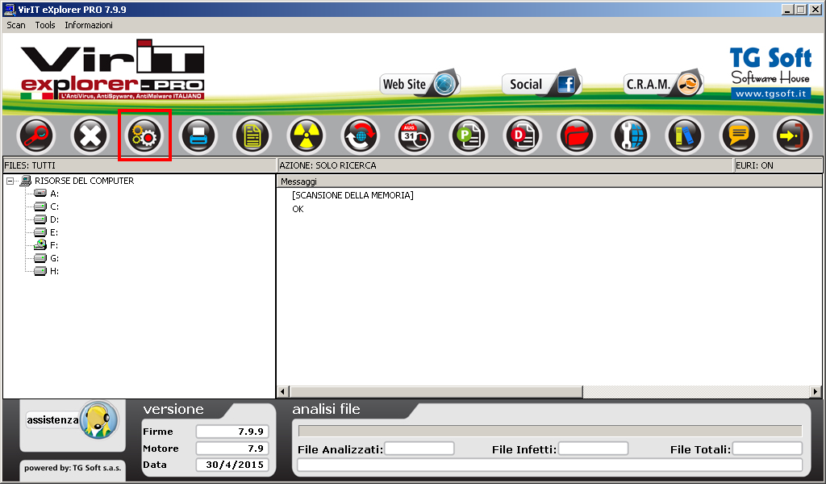Click the Motore version field
This screenshot has width=826, height=484.
pyautogui.click(x=232, y=449)
